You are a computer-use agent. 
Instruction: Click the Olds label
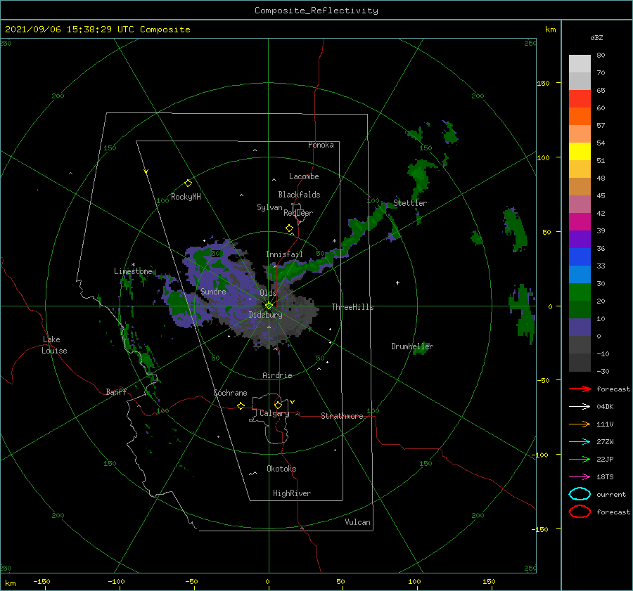click(x=268, y=293)
